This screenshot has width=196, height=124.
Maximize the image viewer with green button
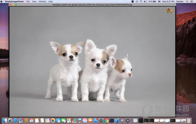(16, 5)
